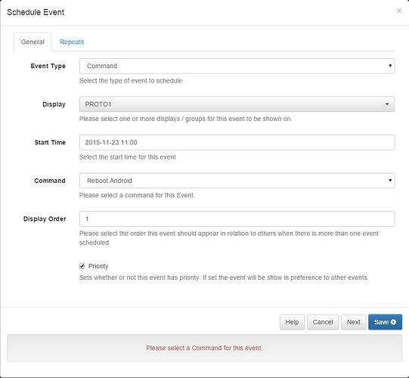Save the scheduled event
Image resolution: width=409 pixels, height=378 pixels.
click(385, 322)
